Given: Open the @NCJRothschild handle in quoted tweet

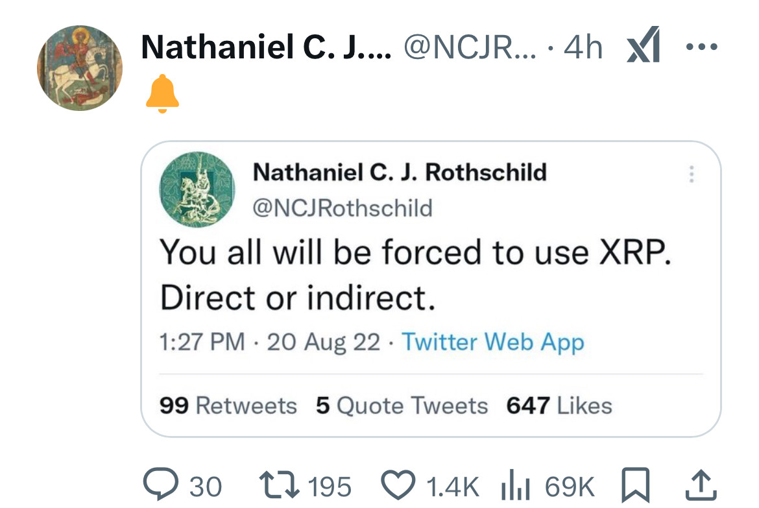Looking at the screenshot, I should pyautogui.click(x=342, y=208).
